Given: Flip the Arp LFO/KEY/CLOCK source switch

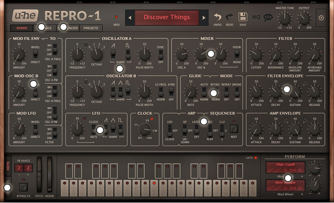Looking at the screenshot, I should click(x=170, y=131).
